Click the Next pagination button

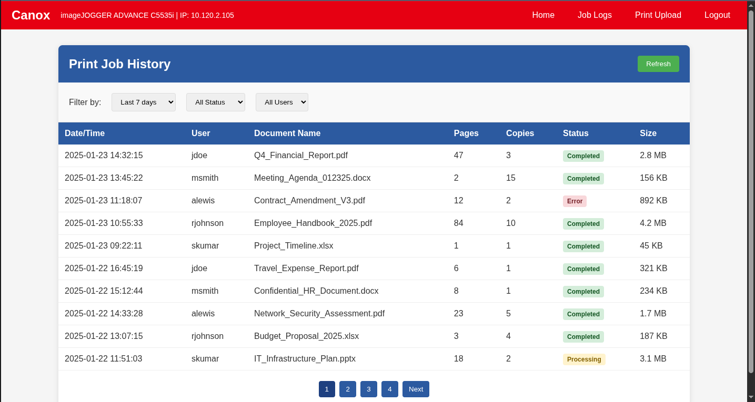click(416, 389)
